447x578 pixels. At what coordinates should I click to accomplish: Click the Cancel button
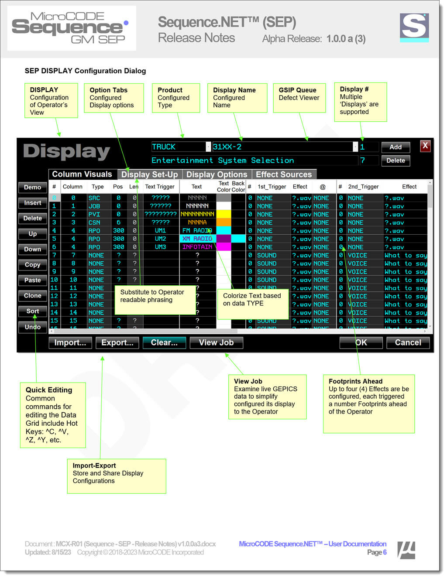click(x=408, y=343)
